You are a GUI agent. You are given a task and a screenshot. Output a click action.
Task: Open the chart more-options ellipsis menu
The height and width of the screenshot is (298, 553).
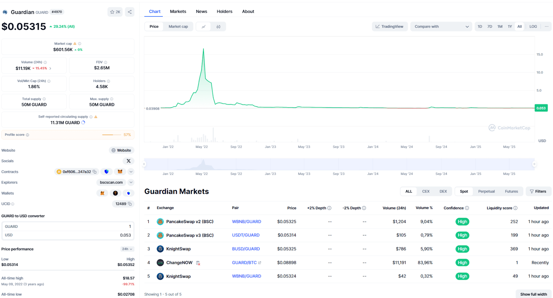coord(546,27)
